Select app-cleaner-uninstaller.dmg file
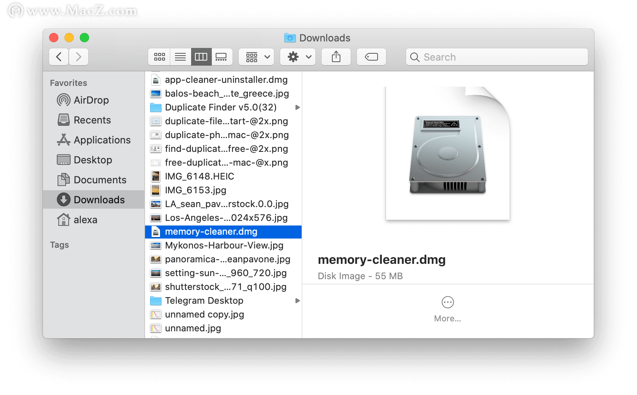The height and width of the screenshot is (395, 637). 223,80
